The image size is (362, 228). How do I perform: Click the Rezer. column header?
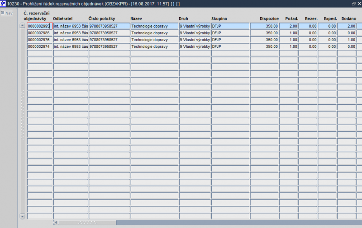click(x=311, y=19)
